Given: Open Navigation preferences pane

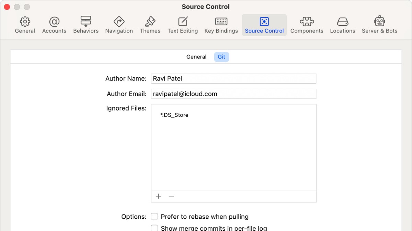Looking at the screenshot, I should pos(119,25).
